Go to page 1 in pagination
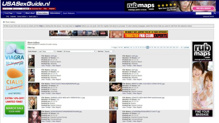The height and width of the screenshot is (123, 219). tap(134, 48)
